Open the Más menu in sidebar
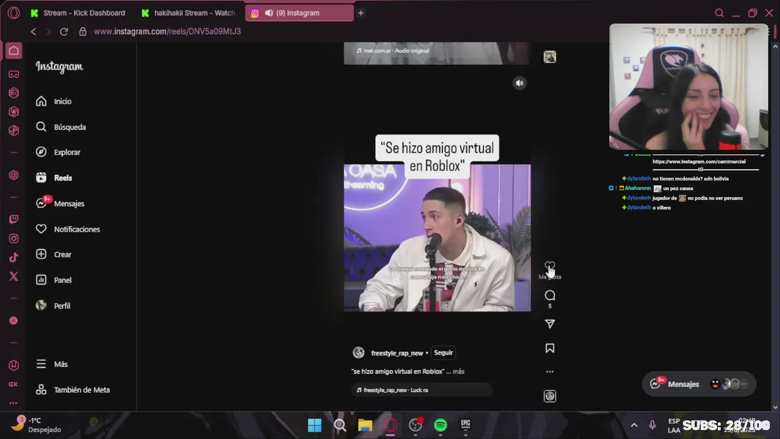 [52, 364]
